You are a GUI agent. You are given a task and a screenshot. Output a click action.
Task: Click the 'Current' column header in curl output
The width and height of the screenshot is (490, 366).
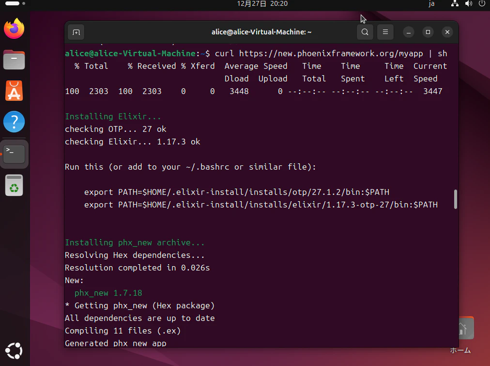click(x=430, y=66)
